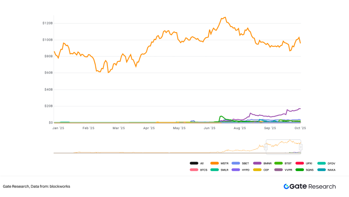Viewport: 349px width, 197px height.
Task: Click the BTBT green legend swatch
Action: point(278,163)
